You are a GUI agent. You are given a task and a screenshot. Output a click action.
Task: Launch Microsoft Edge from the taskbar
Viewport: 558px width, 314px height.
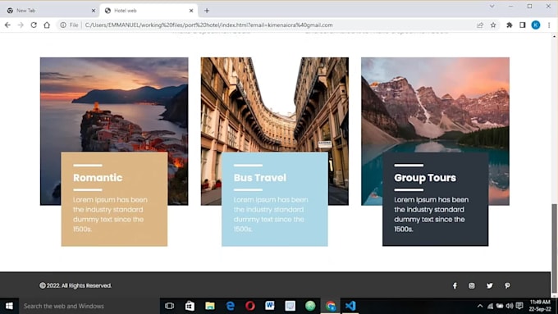(x=231, y=306)
